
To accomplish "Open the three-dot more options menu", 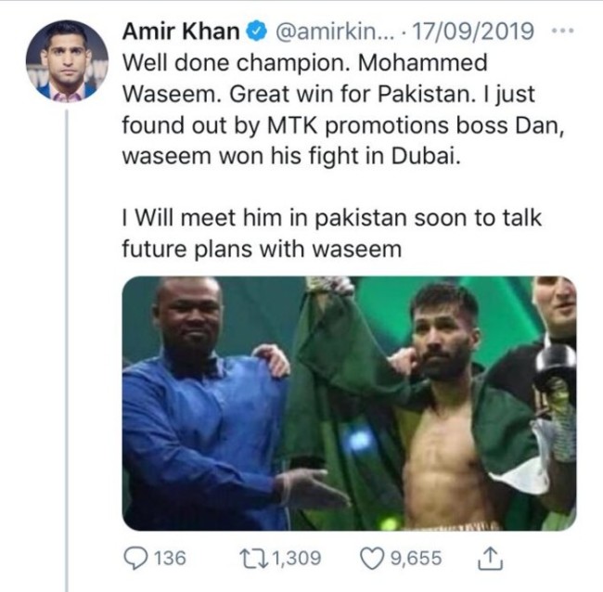I will (x=559, y=32).
